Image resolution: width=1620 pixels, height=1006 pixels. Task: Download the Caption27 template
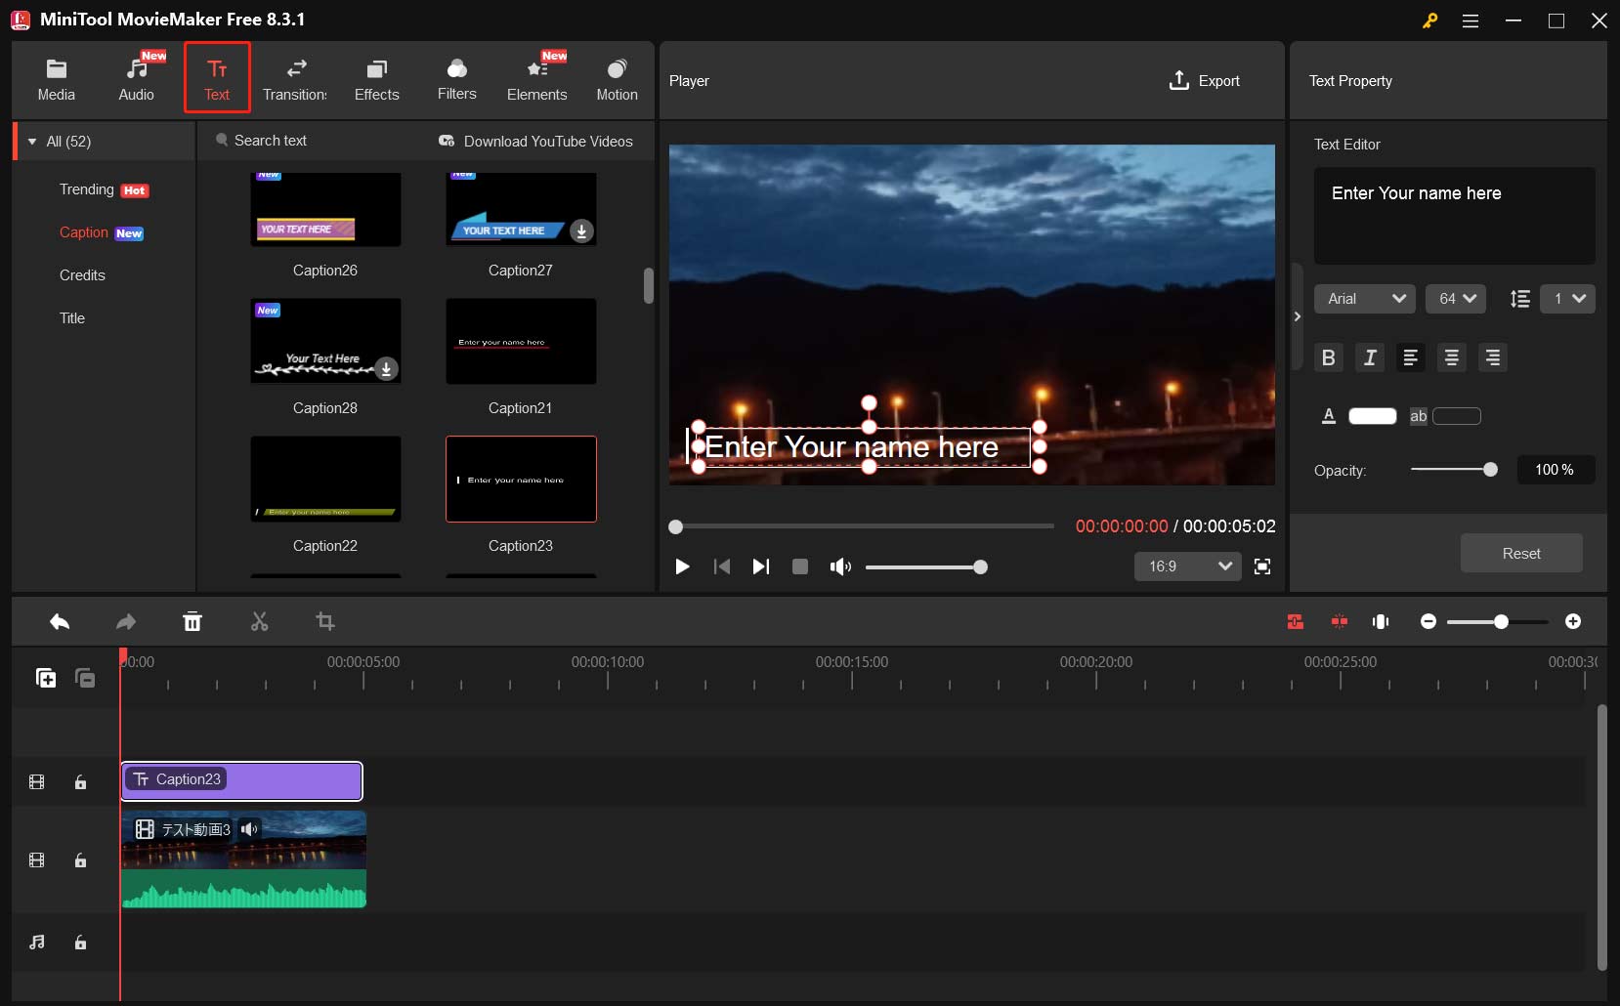(x=581, y=231)
